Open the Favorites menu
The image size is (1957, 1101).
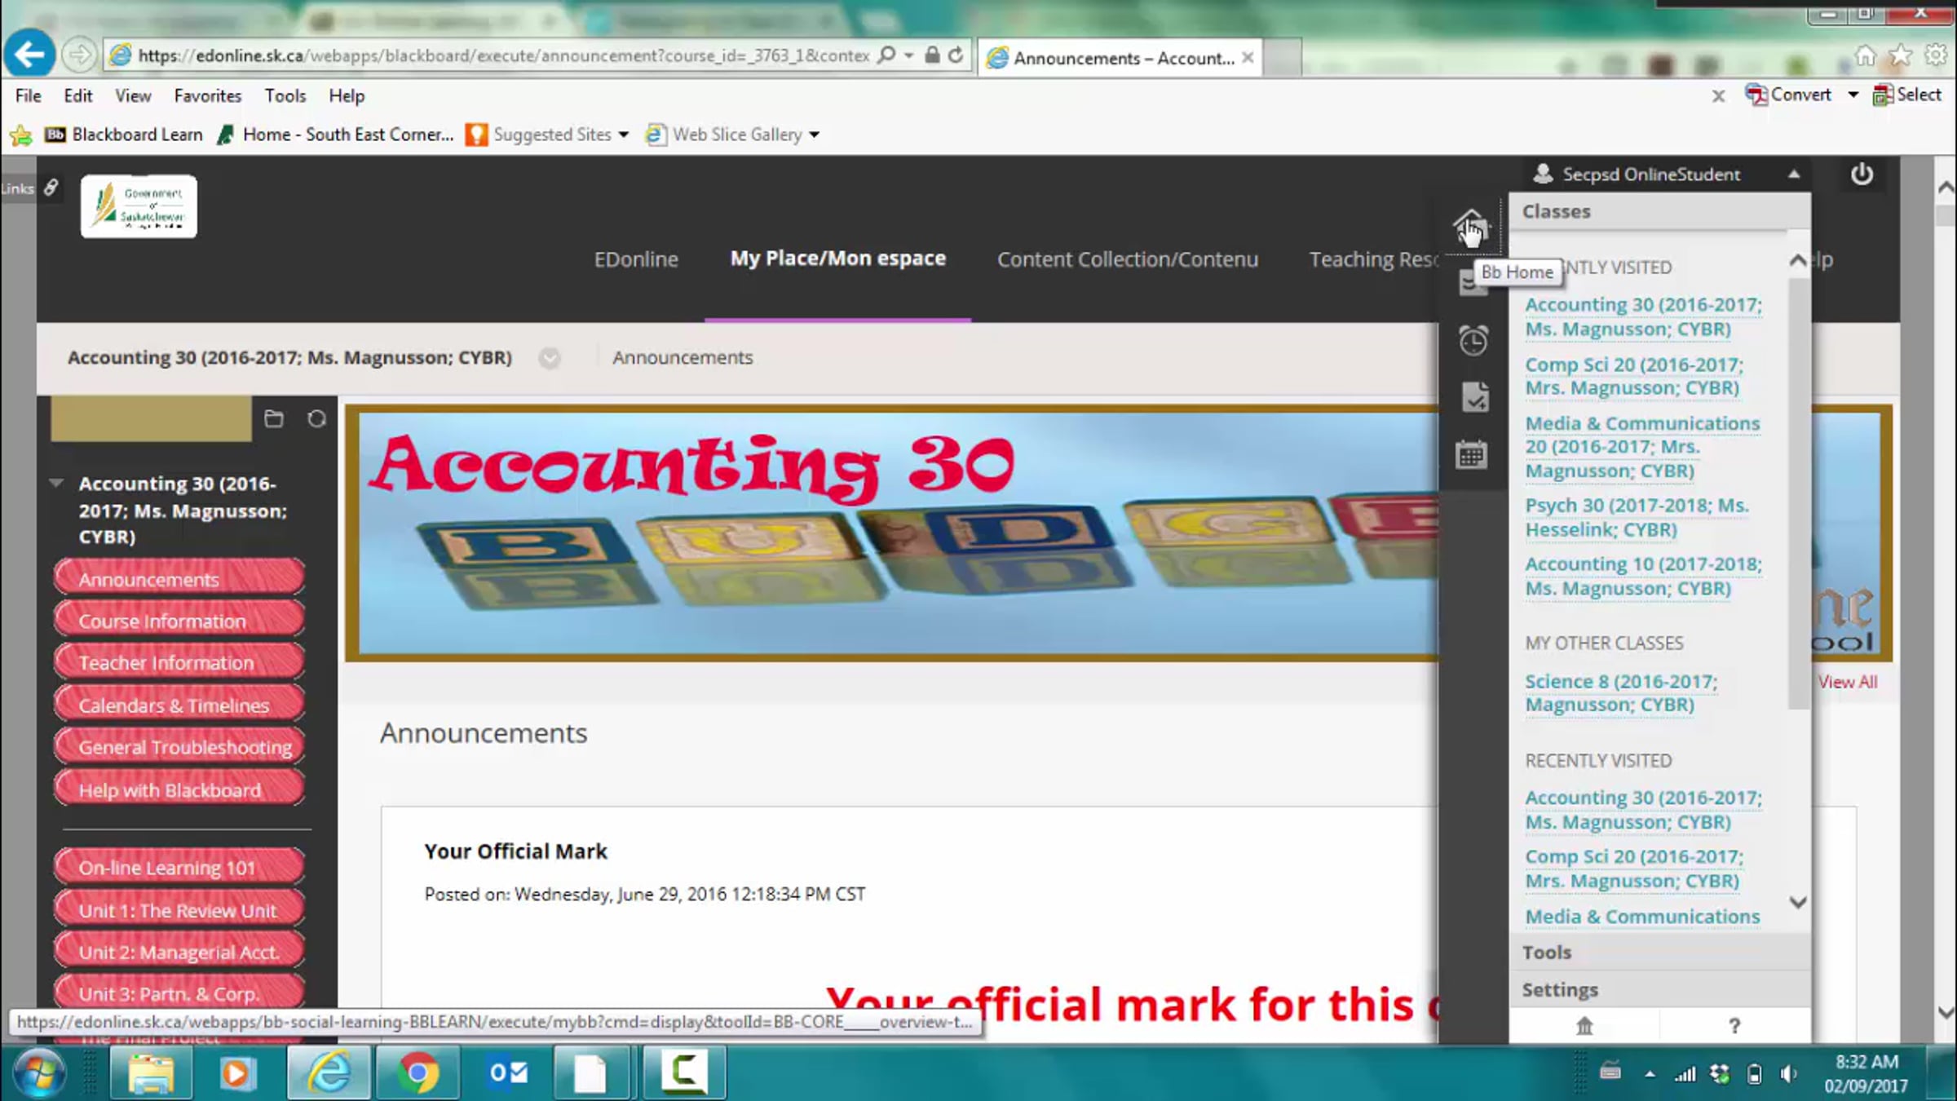[x=208, y=95]
